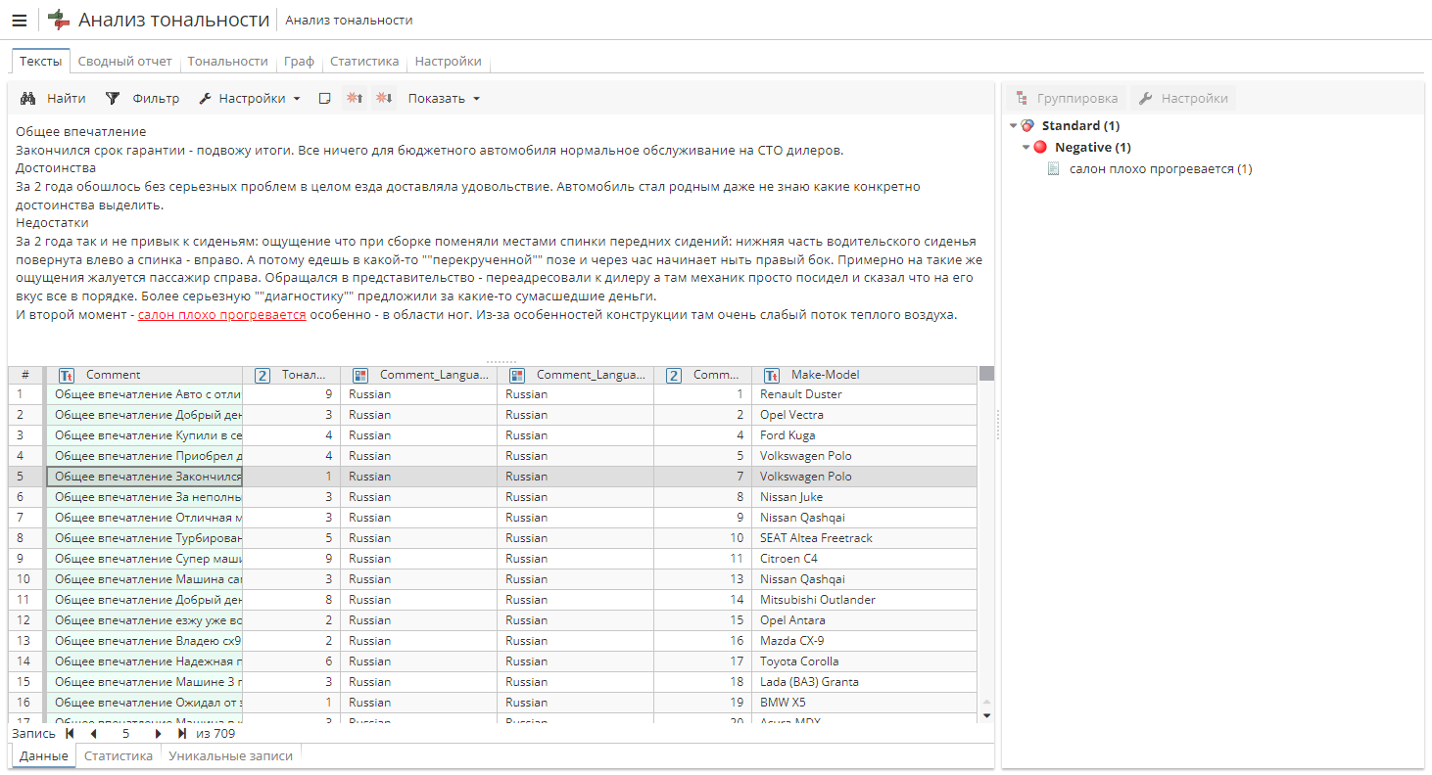Switch to the Уникальные записи tab

tap(231, 756)
